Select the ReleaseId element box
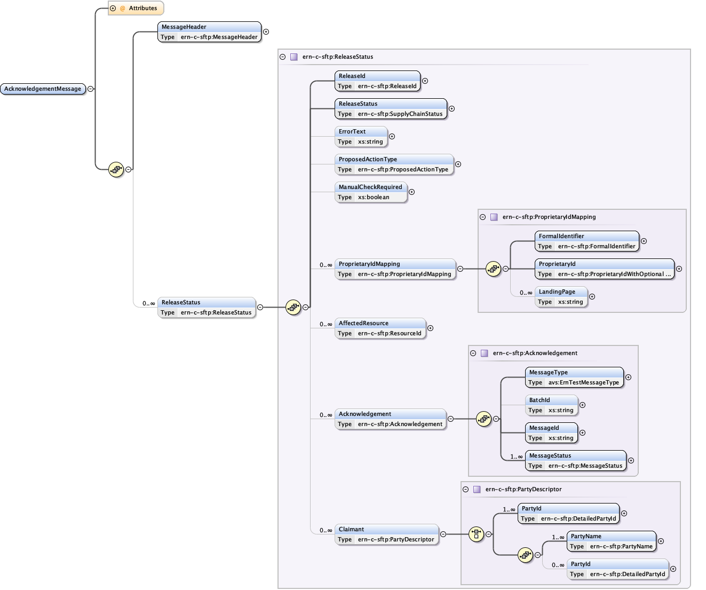The height and width of the screenshot is (590, 706). tap(378, 81)
